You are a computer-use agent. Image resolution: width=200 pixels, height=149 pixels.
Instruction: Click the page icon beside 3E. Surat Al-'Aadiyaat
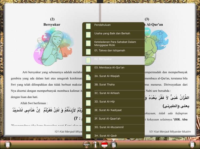pyautogui.click(x=88, y=111)
